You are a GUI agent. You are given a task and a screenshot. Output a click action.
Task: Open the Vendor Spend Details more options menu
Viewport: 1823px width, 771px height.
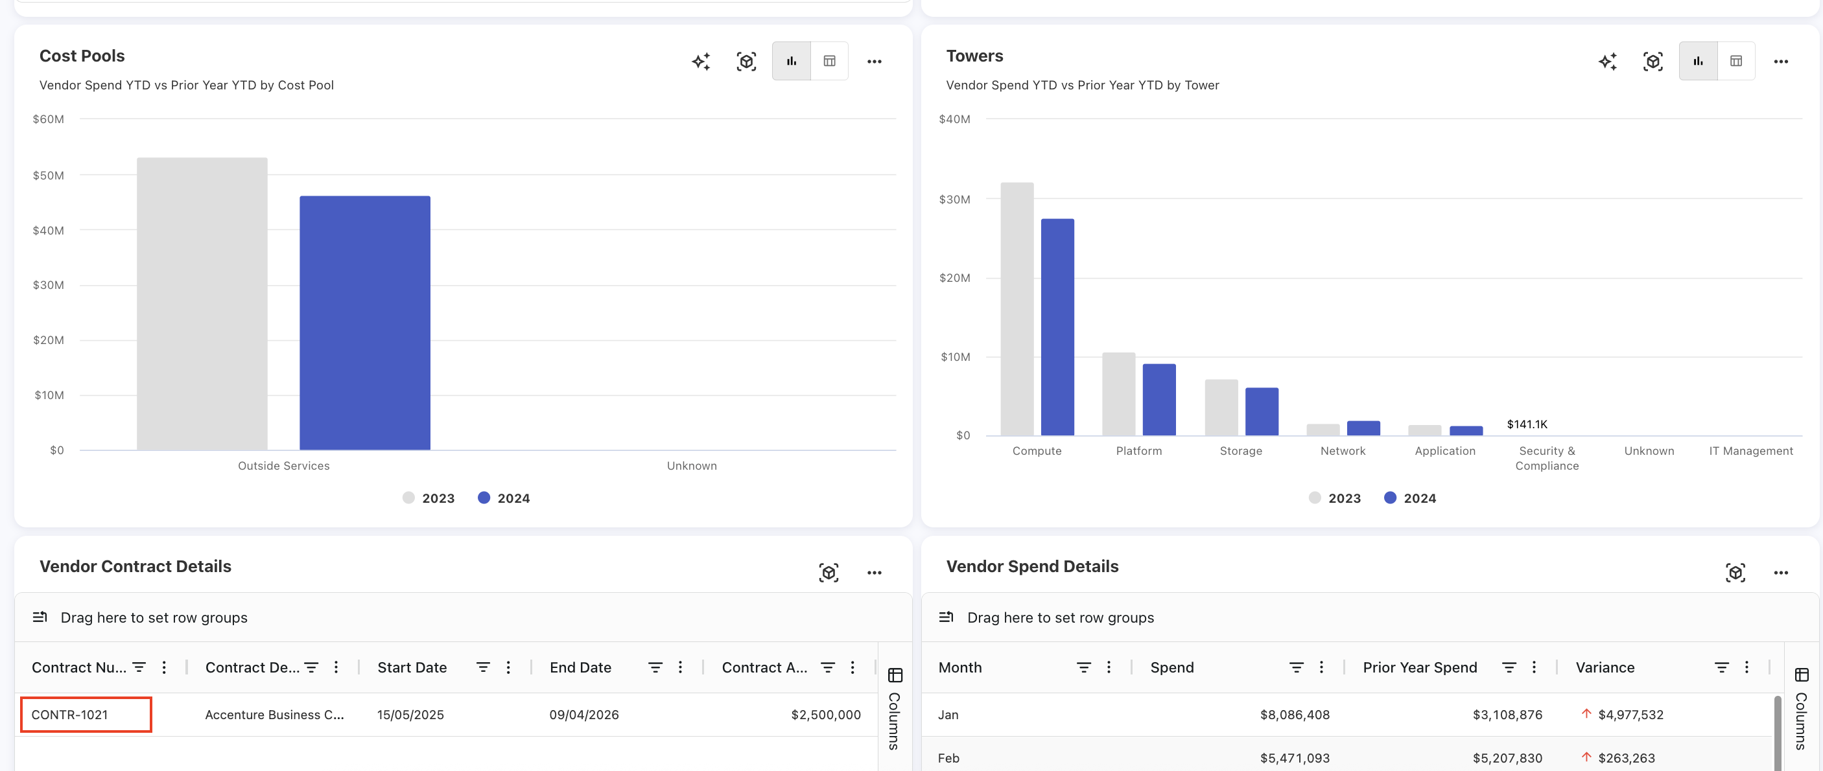tap(1781, 572)
